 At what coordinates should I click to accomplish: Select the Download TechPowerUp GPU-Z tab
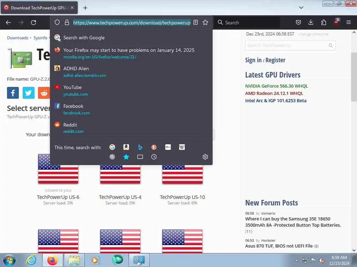pos(39,8)
